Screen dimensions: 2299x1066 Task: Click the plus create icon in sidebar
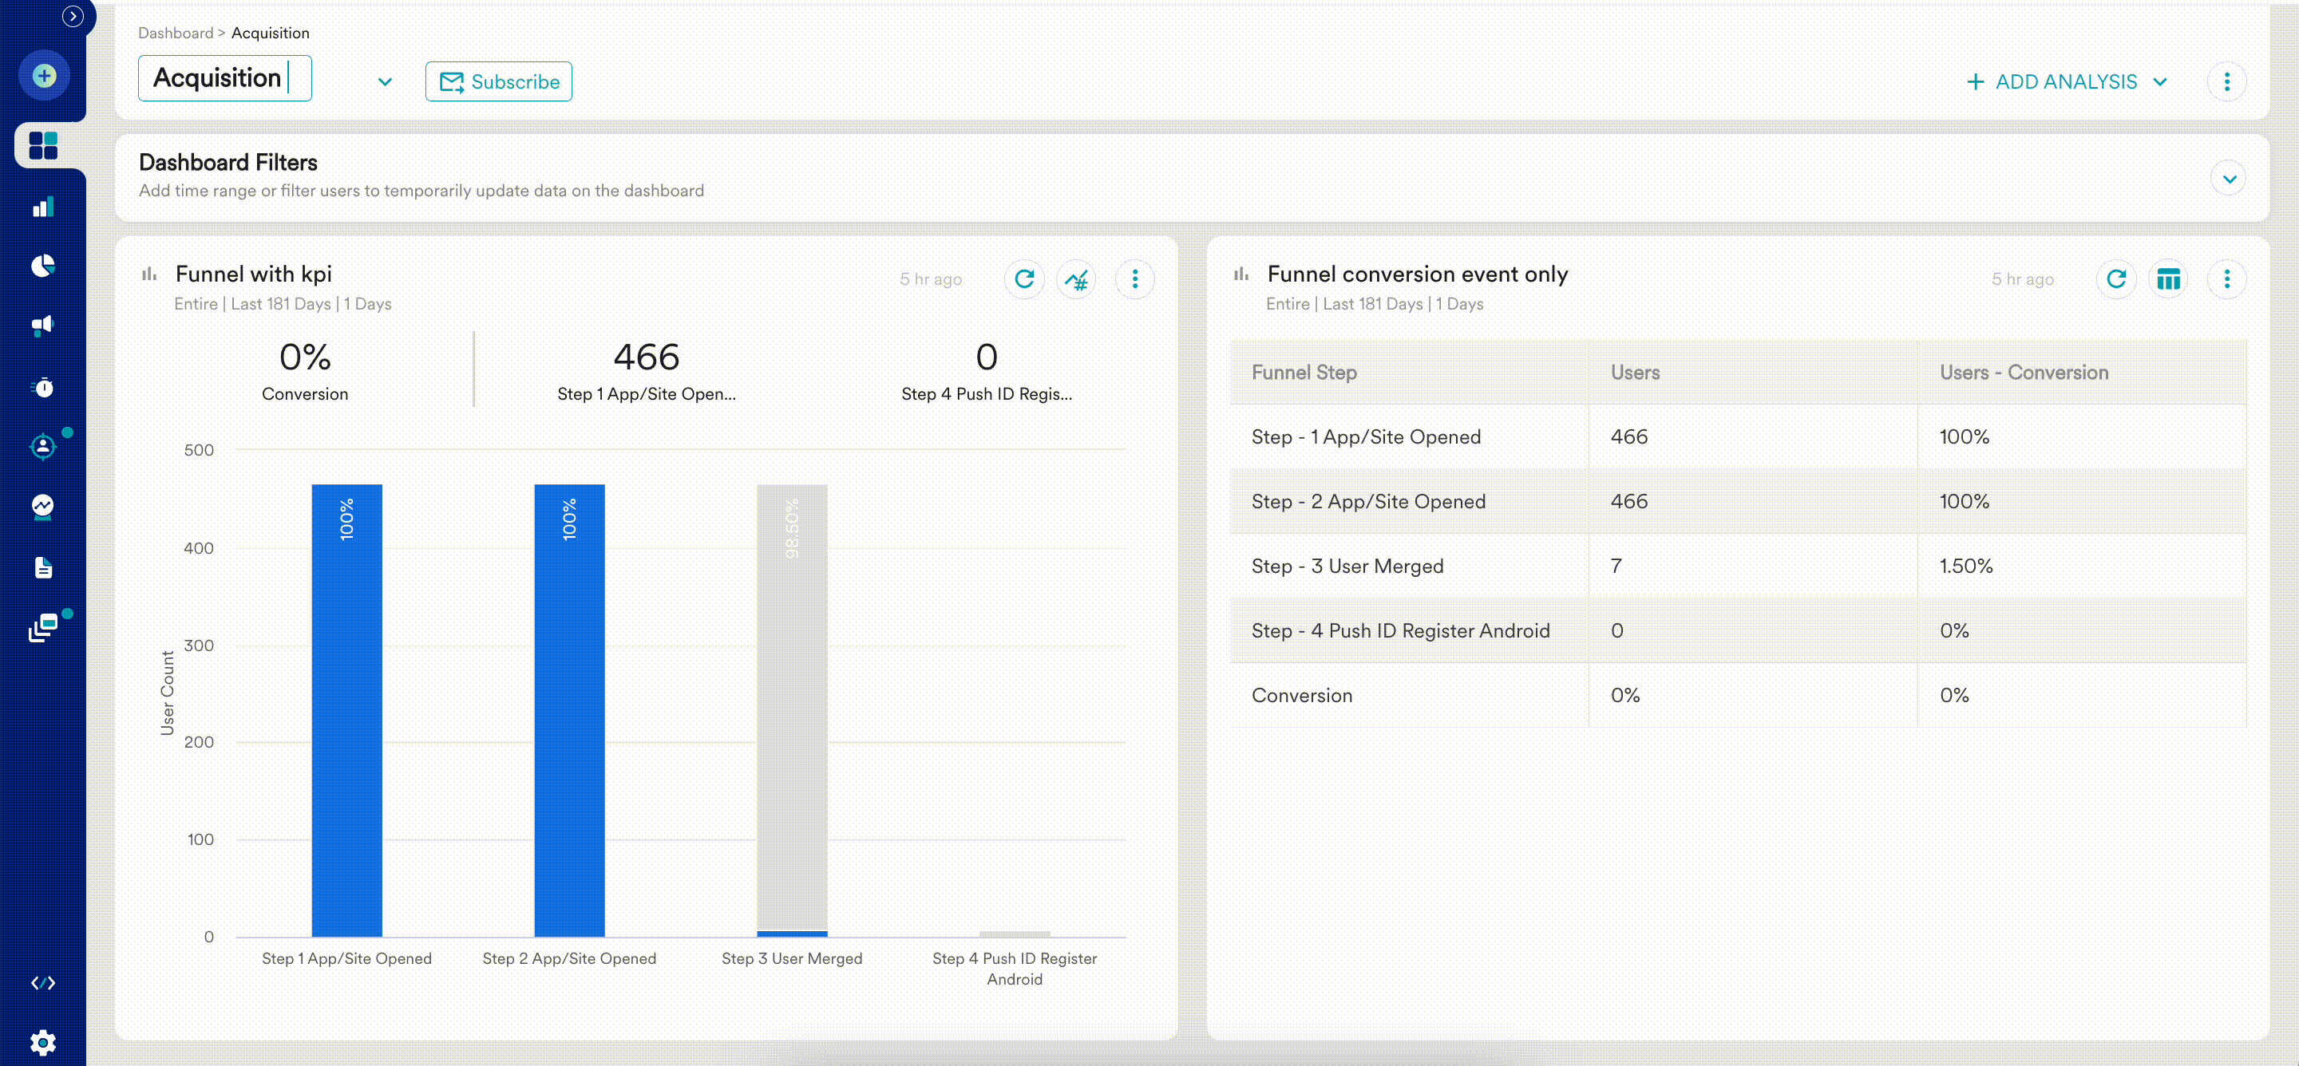click(x=44, y=76)
